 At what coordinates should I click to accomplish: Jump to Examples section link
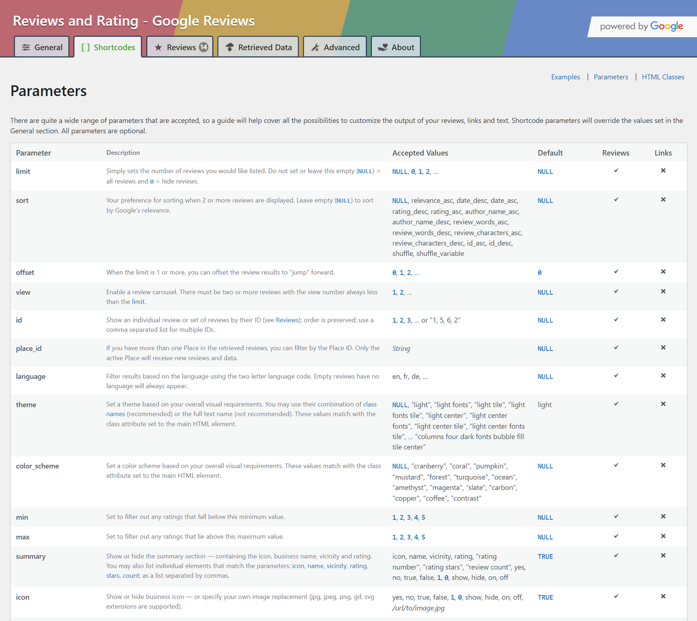click(565, 77)
